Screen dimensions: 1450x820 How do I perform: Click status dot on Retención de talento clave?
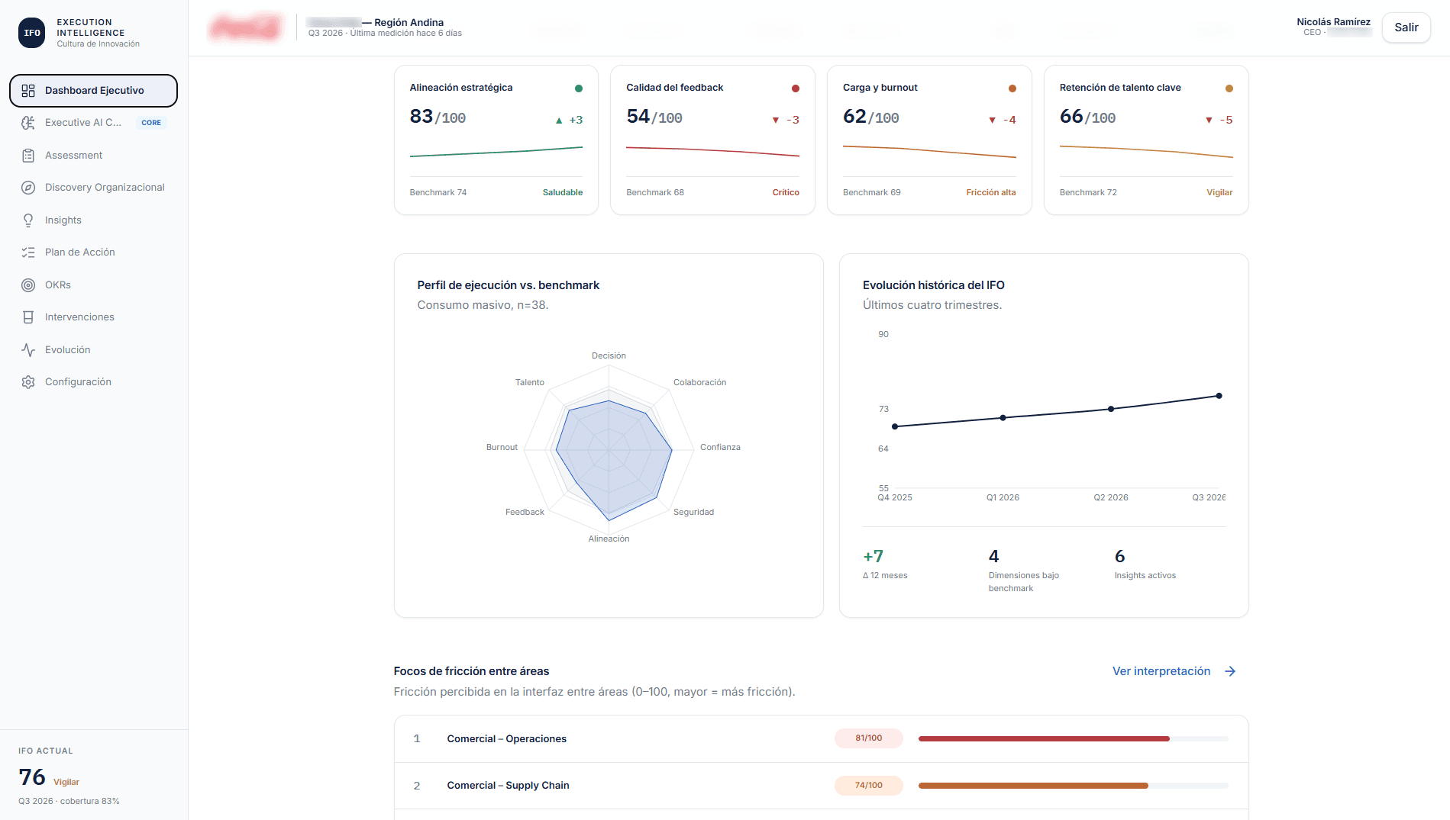click(x=1229, y=88)
